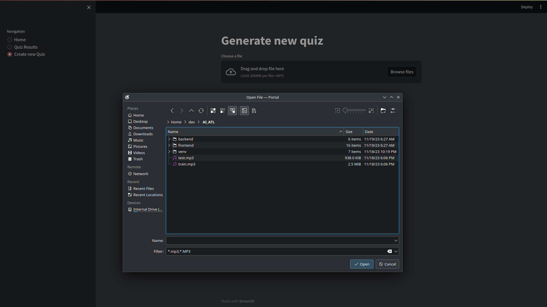Switch to Icons view mode
This screenshot has height=307, width=547.
pos(213,111)
